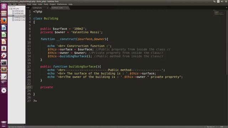Open the disc icon in the dock
Image resolution: width=228 pixels, height=128 pixels.
pyautogui.click(x=4, y=91)
